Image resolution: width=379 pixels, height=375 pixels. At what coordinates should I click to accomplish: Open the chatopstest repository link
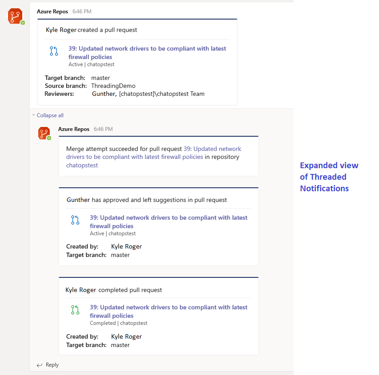83,165
